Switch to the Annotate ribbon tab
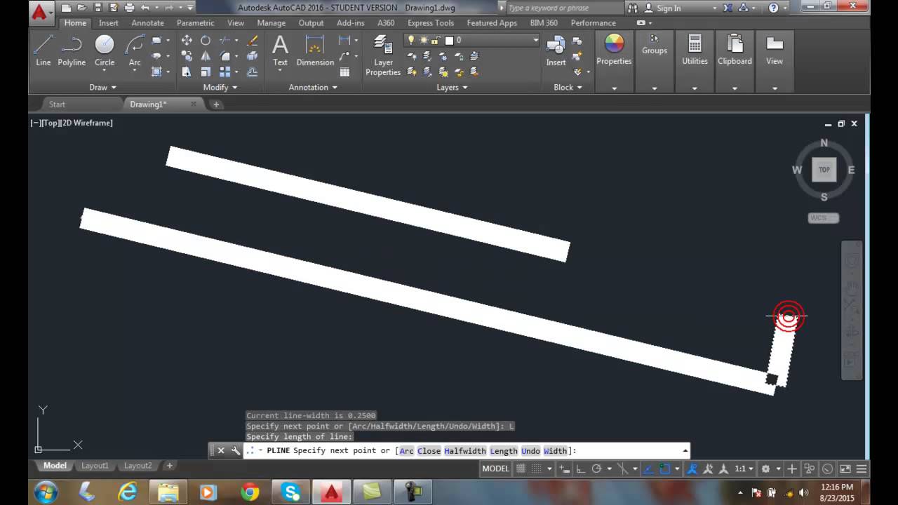The height and width of the screenshot is (505, 898). coord(147,22)
